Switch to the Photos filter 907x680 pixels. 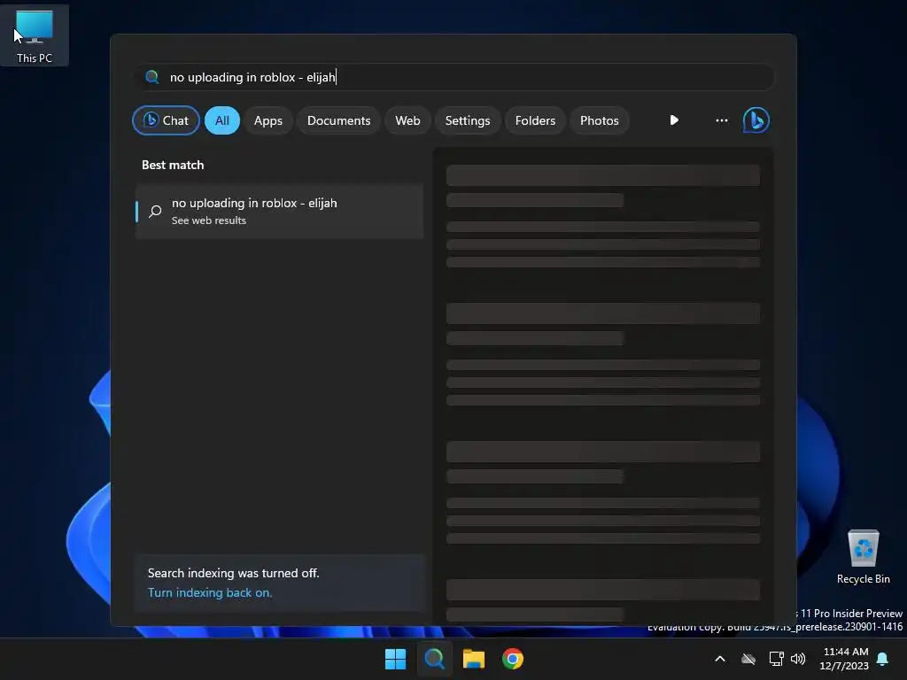click(600, 120)
